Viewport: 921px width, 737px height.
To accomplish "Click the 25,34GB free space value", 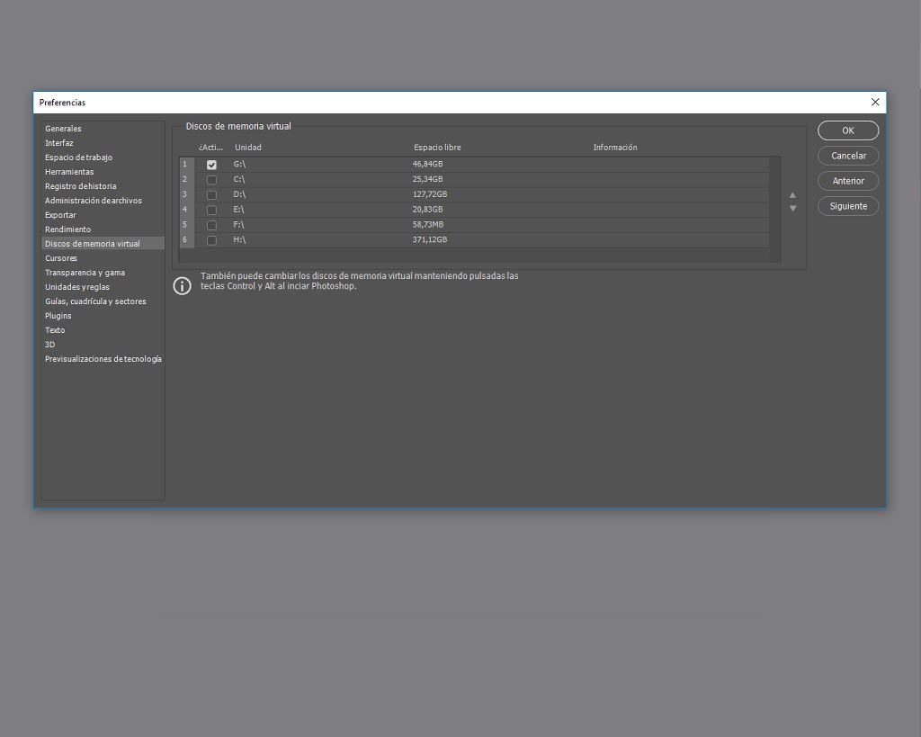I will [x=427, y=179].
